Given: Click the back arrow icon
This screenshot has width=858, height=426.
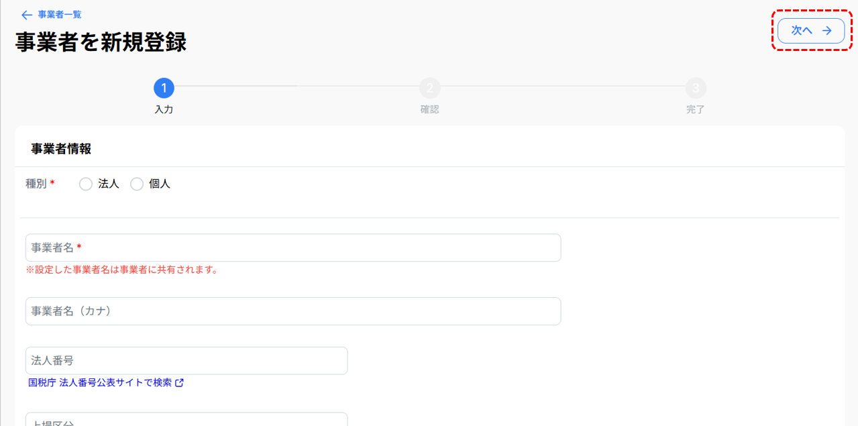Looking at the screenshot, I should (x=27, y=15).
